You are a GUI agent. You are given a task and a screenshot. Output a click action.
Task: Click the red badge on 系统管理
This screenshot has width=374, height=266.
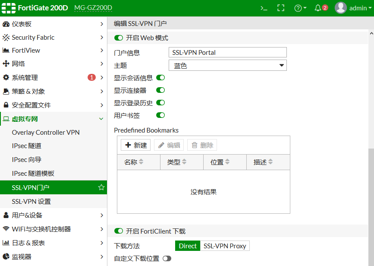point(91,77)
